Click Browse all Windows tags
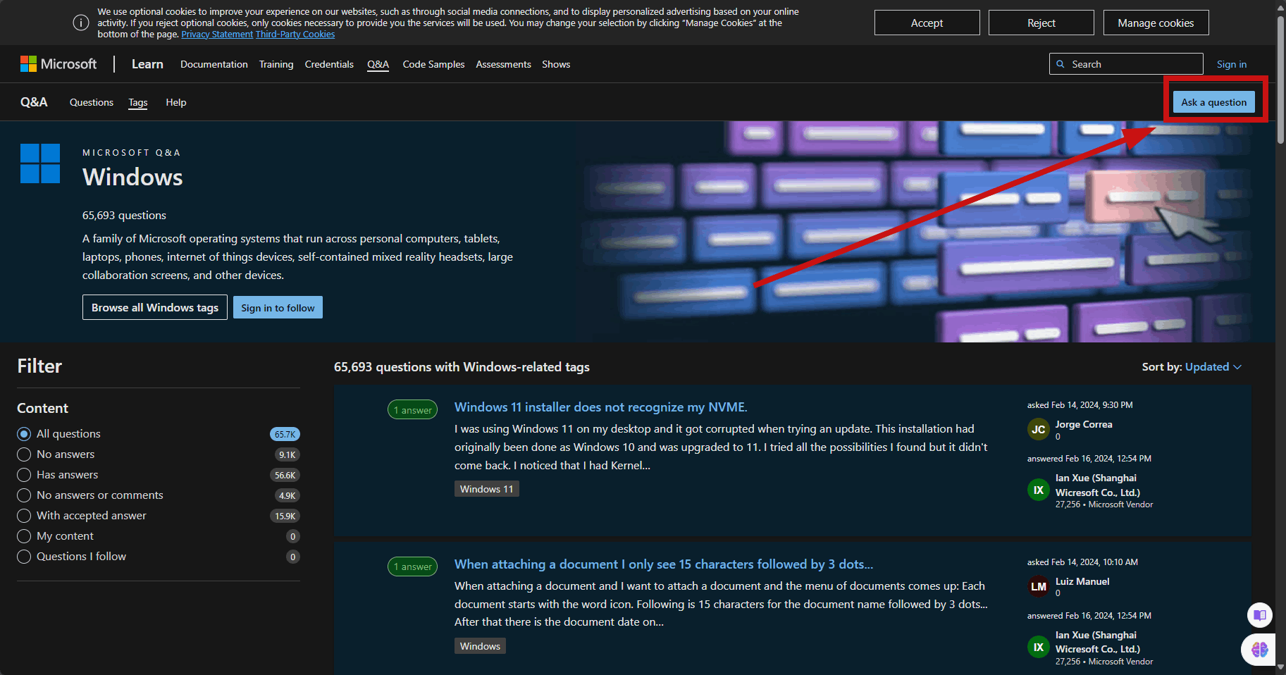The height and width of the screenshot is (675, 1286). (x=155, y=307)
